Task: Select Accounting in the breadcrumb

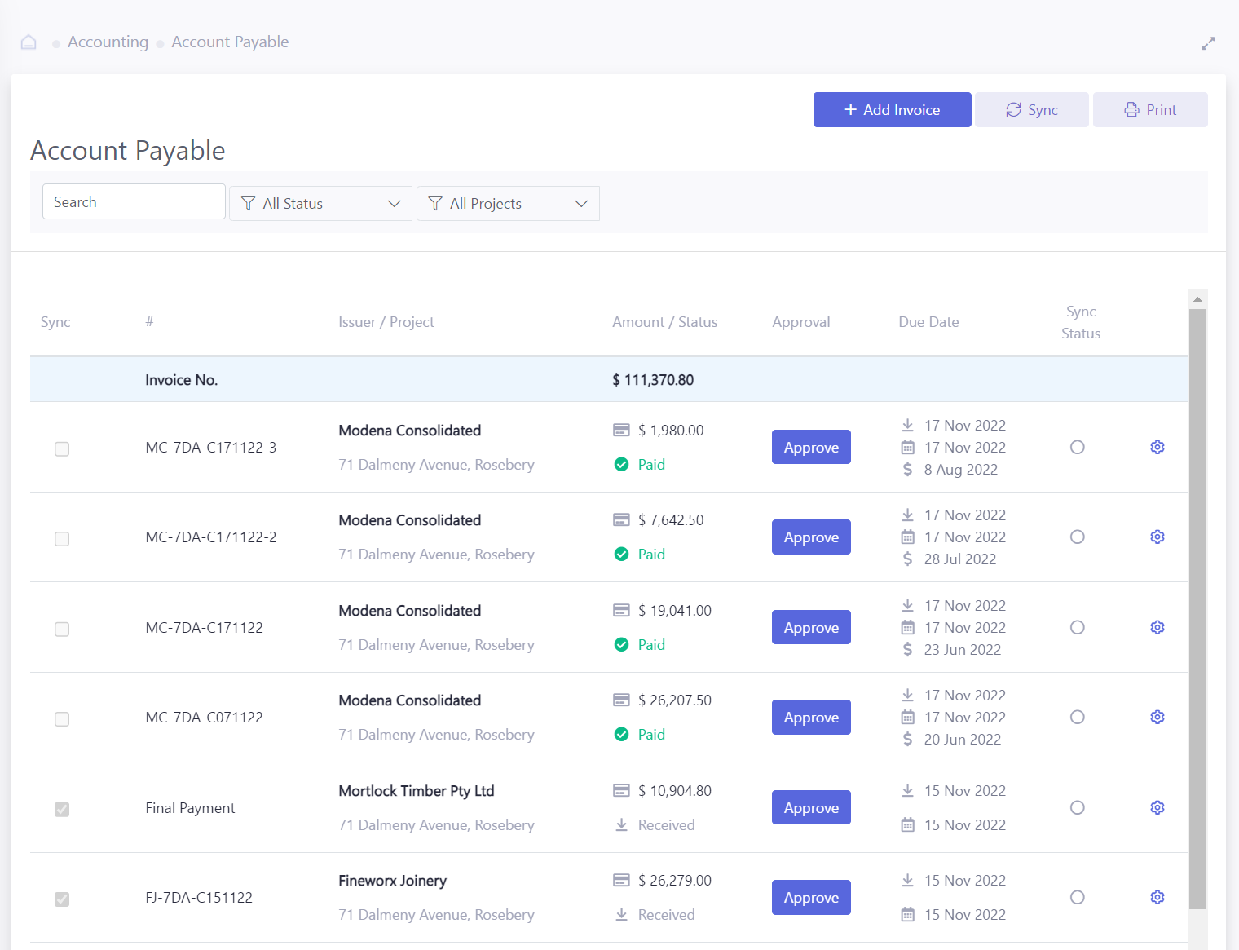Action: (x=108, y=42)
